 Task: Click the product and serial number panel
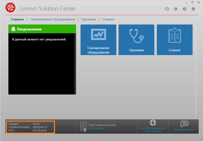(30, 127)
